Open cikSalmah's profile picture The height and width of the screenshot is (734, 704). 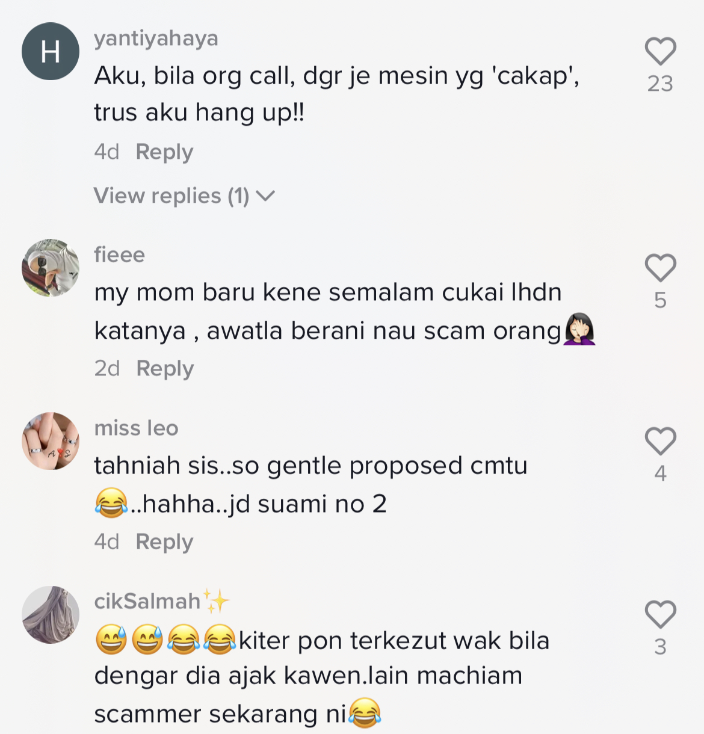tap(51, 614)
